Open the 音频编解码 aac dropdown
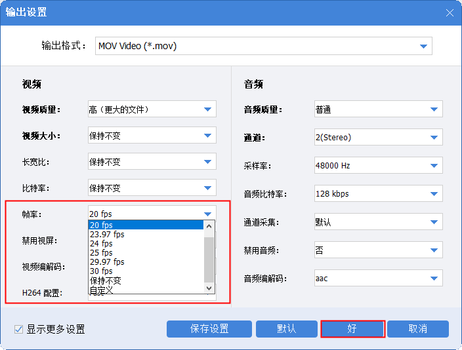Image resolution: width=462 pixels, height=350 pixels. coord(378,278)
